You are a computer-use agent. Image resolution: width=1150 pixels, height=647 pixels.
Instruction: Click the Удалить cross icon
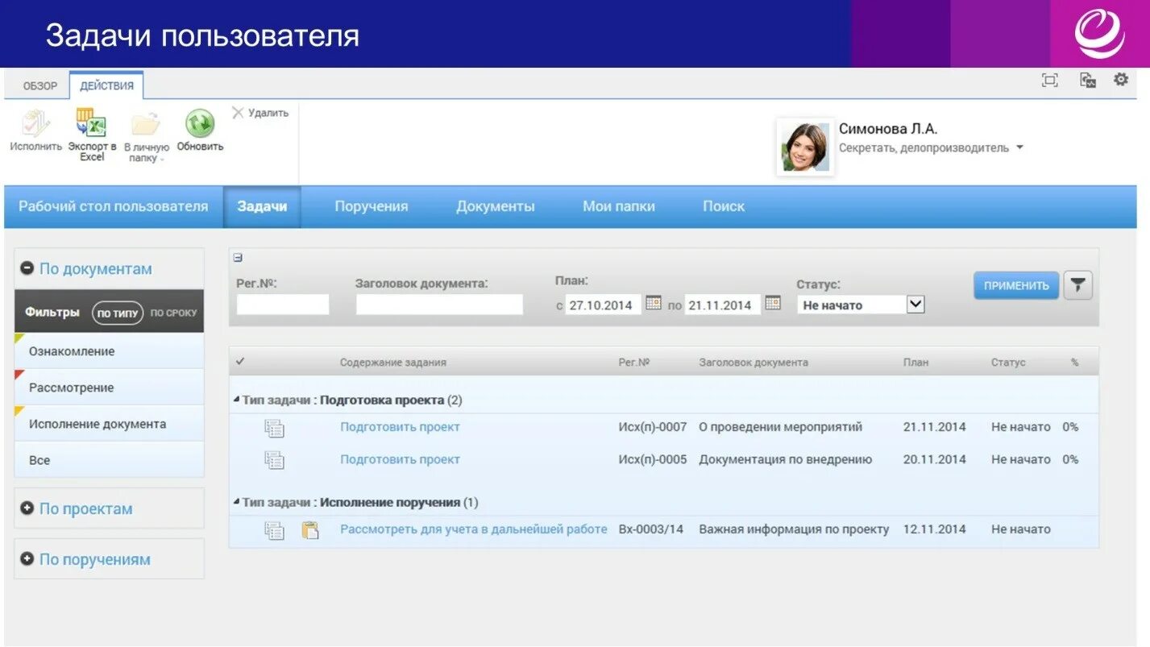(238, 113)
